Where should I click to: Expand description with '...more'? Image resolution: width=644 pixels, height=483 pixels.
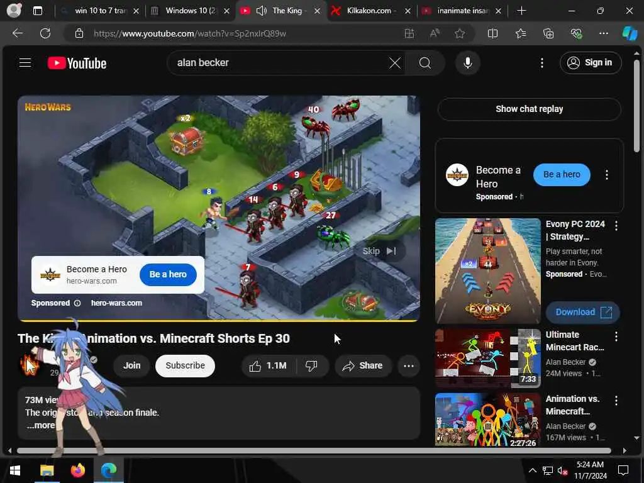click(x=40, y=426)
